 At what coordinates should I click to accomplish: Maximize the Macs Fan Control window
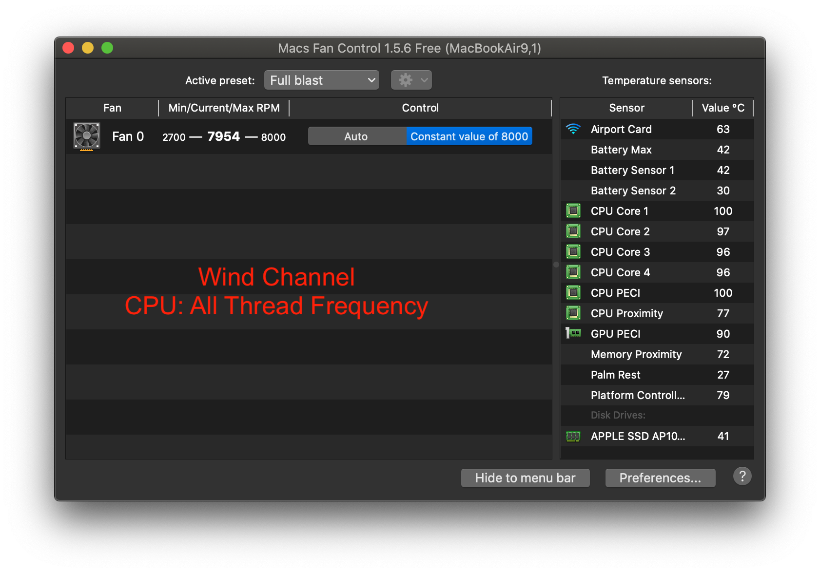coord(107,48)
